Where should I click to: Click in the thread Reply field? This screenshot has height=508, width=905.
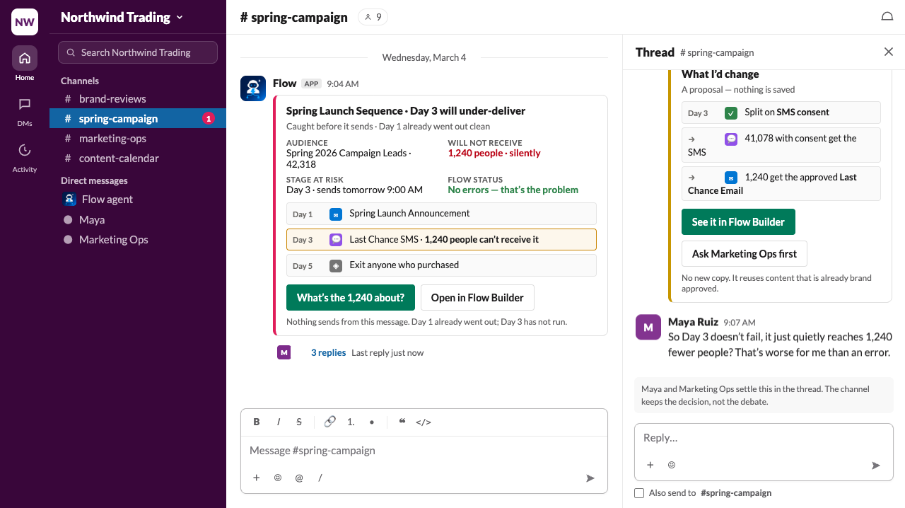(x=764, y=438)
